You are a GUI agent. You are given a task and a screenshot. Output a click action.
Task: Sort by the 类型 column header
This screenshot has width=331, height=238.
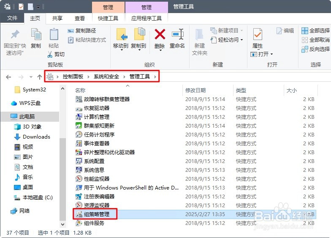258,90
